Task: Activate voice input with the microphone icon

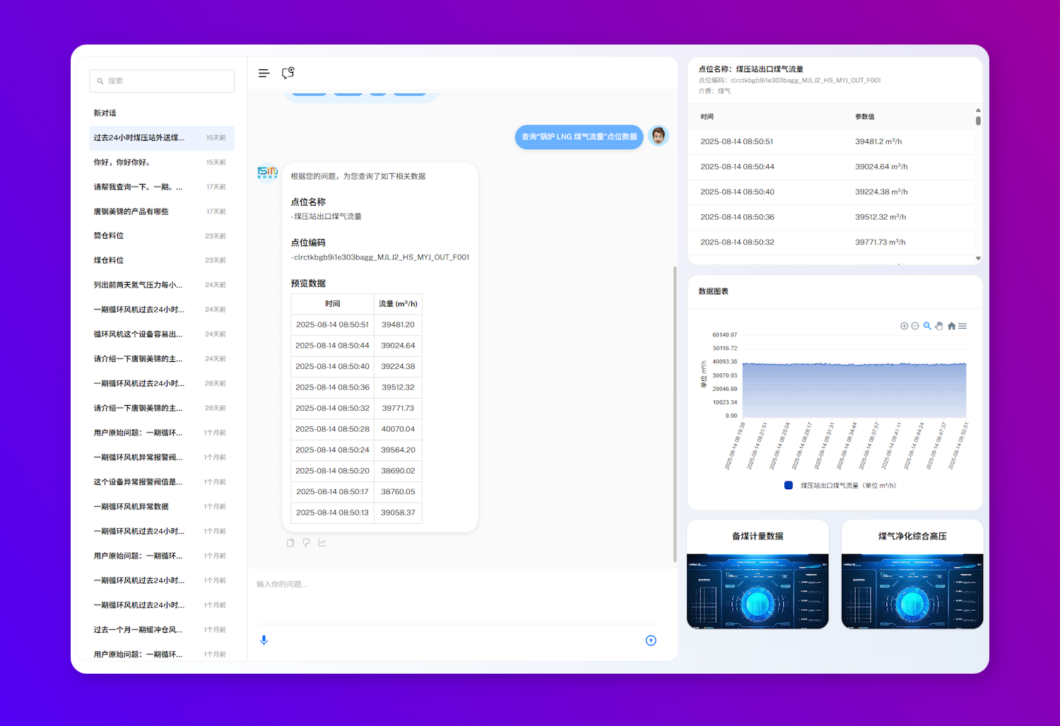Action: (x=264, y=640)
